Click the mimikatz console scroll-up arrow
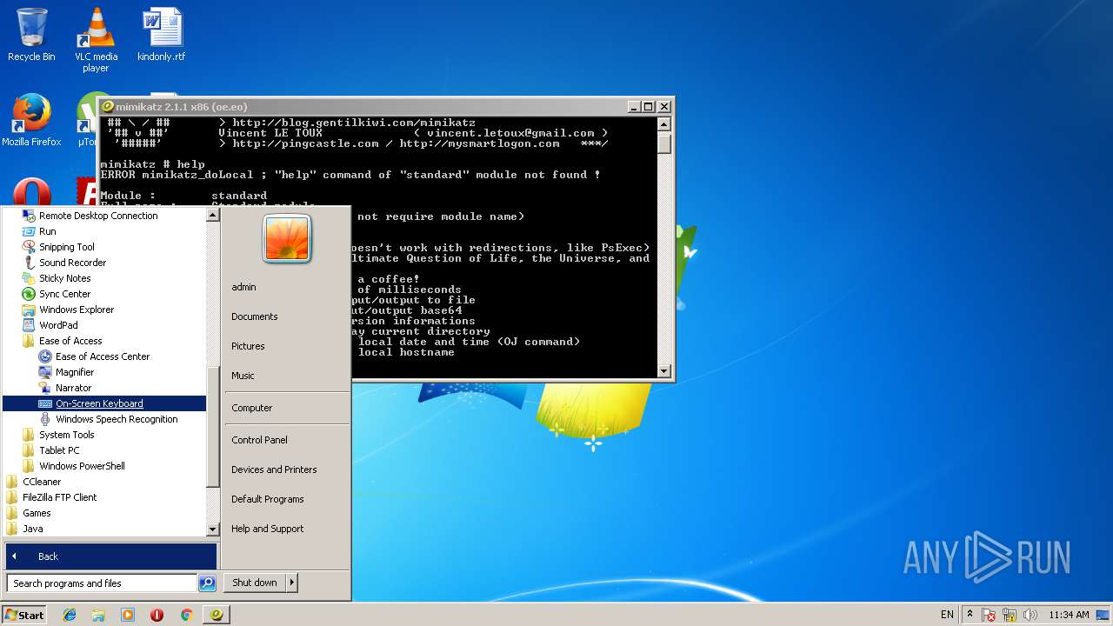Screen dimensions: 1113x626 tap(664, 124)
